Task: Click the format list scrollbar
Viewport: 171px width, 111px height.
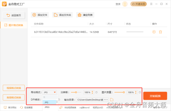Action: click(x=57, y=102)
